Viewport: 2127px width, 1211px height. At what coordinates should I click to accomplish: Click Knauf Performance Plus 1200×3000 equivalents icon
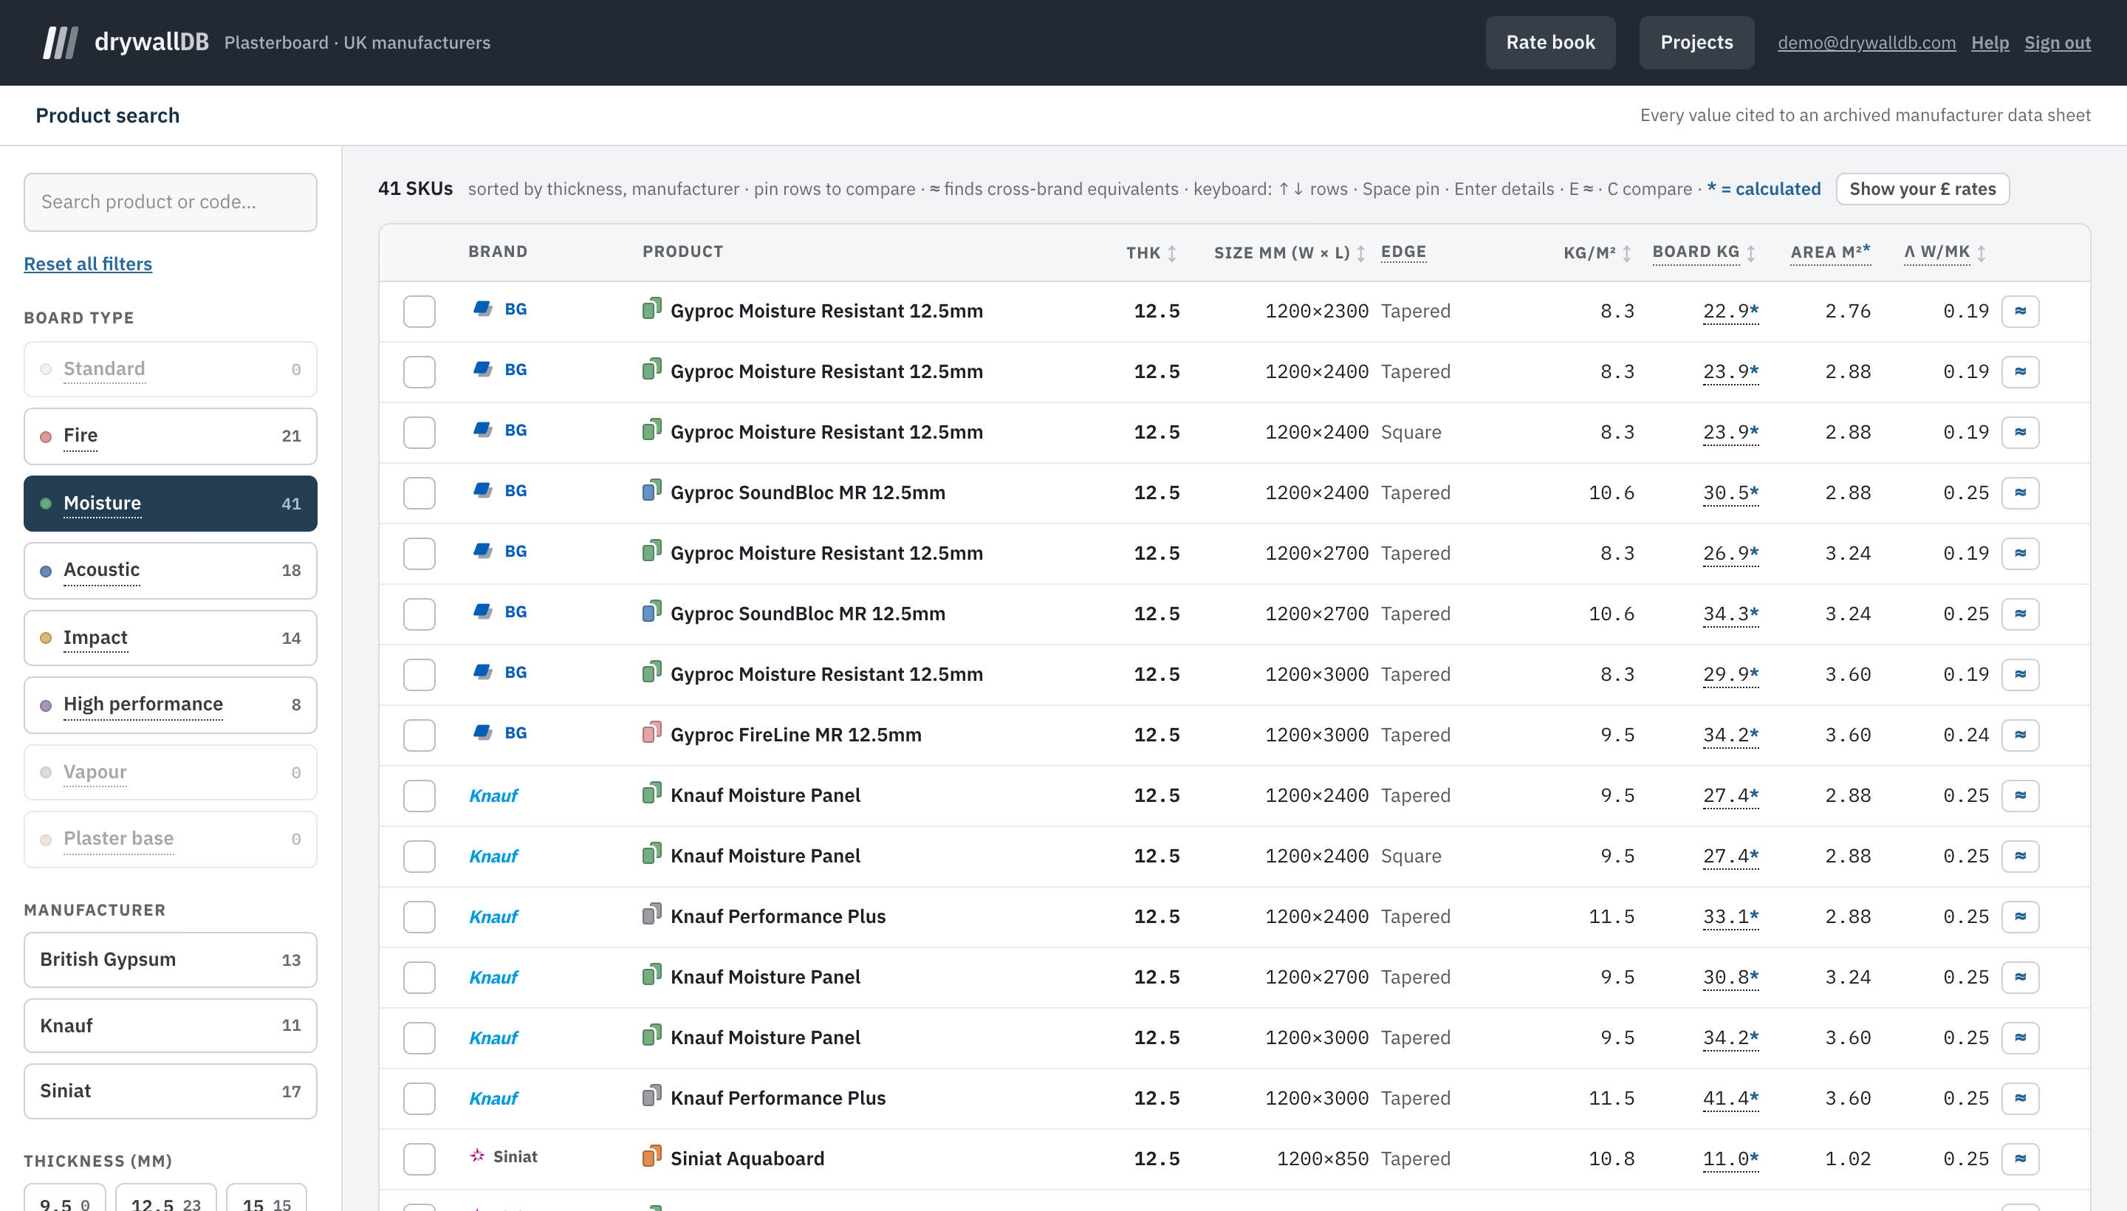pos(2020,1098)
